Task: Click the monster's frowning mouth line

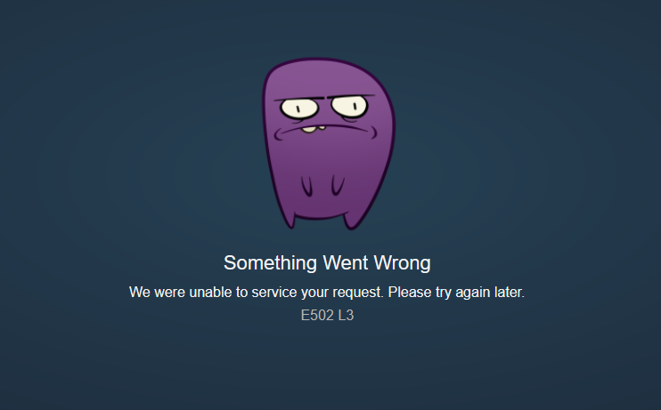Action: pyautogui.click(x=325, y=130)
